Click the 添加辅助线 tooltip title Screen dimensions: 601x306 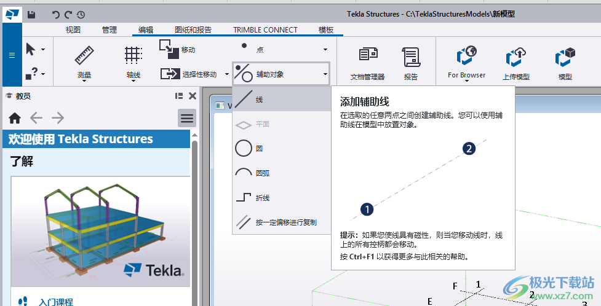365,101
